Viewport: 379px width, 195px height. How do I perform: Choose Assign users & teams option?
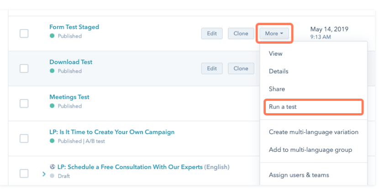tap(299, 175)
